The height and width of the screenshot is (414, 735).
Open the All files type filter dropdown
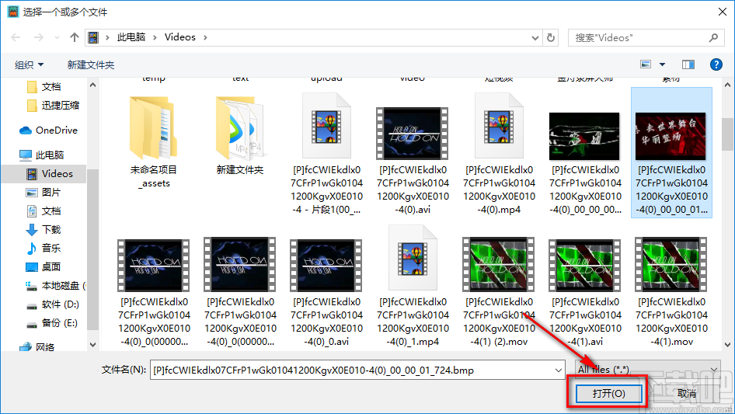648,370
